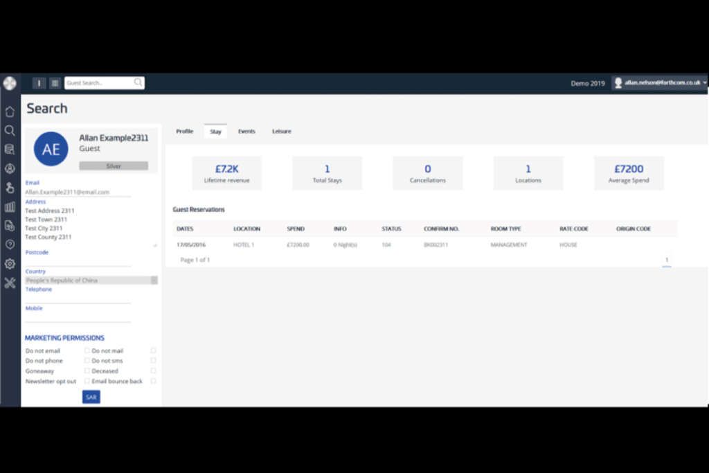
Task: Click into the Guest Search field
Action: 98,83
